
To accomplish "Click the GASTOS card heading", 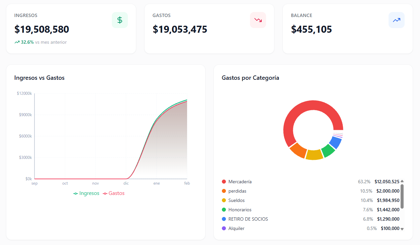I will tap(162, 15).
